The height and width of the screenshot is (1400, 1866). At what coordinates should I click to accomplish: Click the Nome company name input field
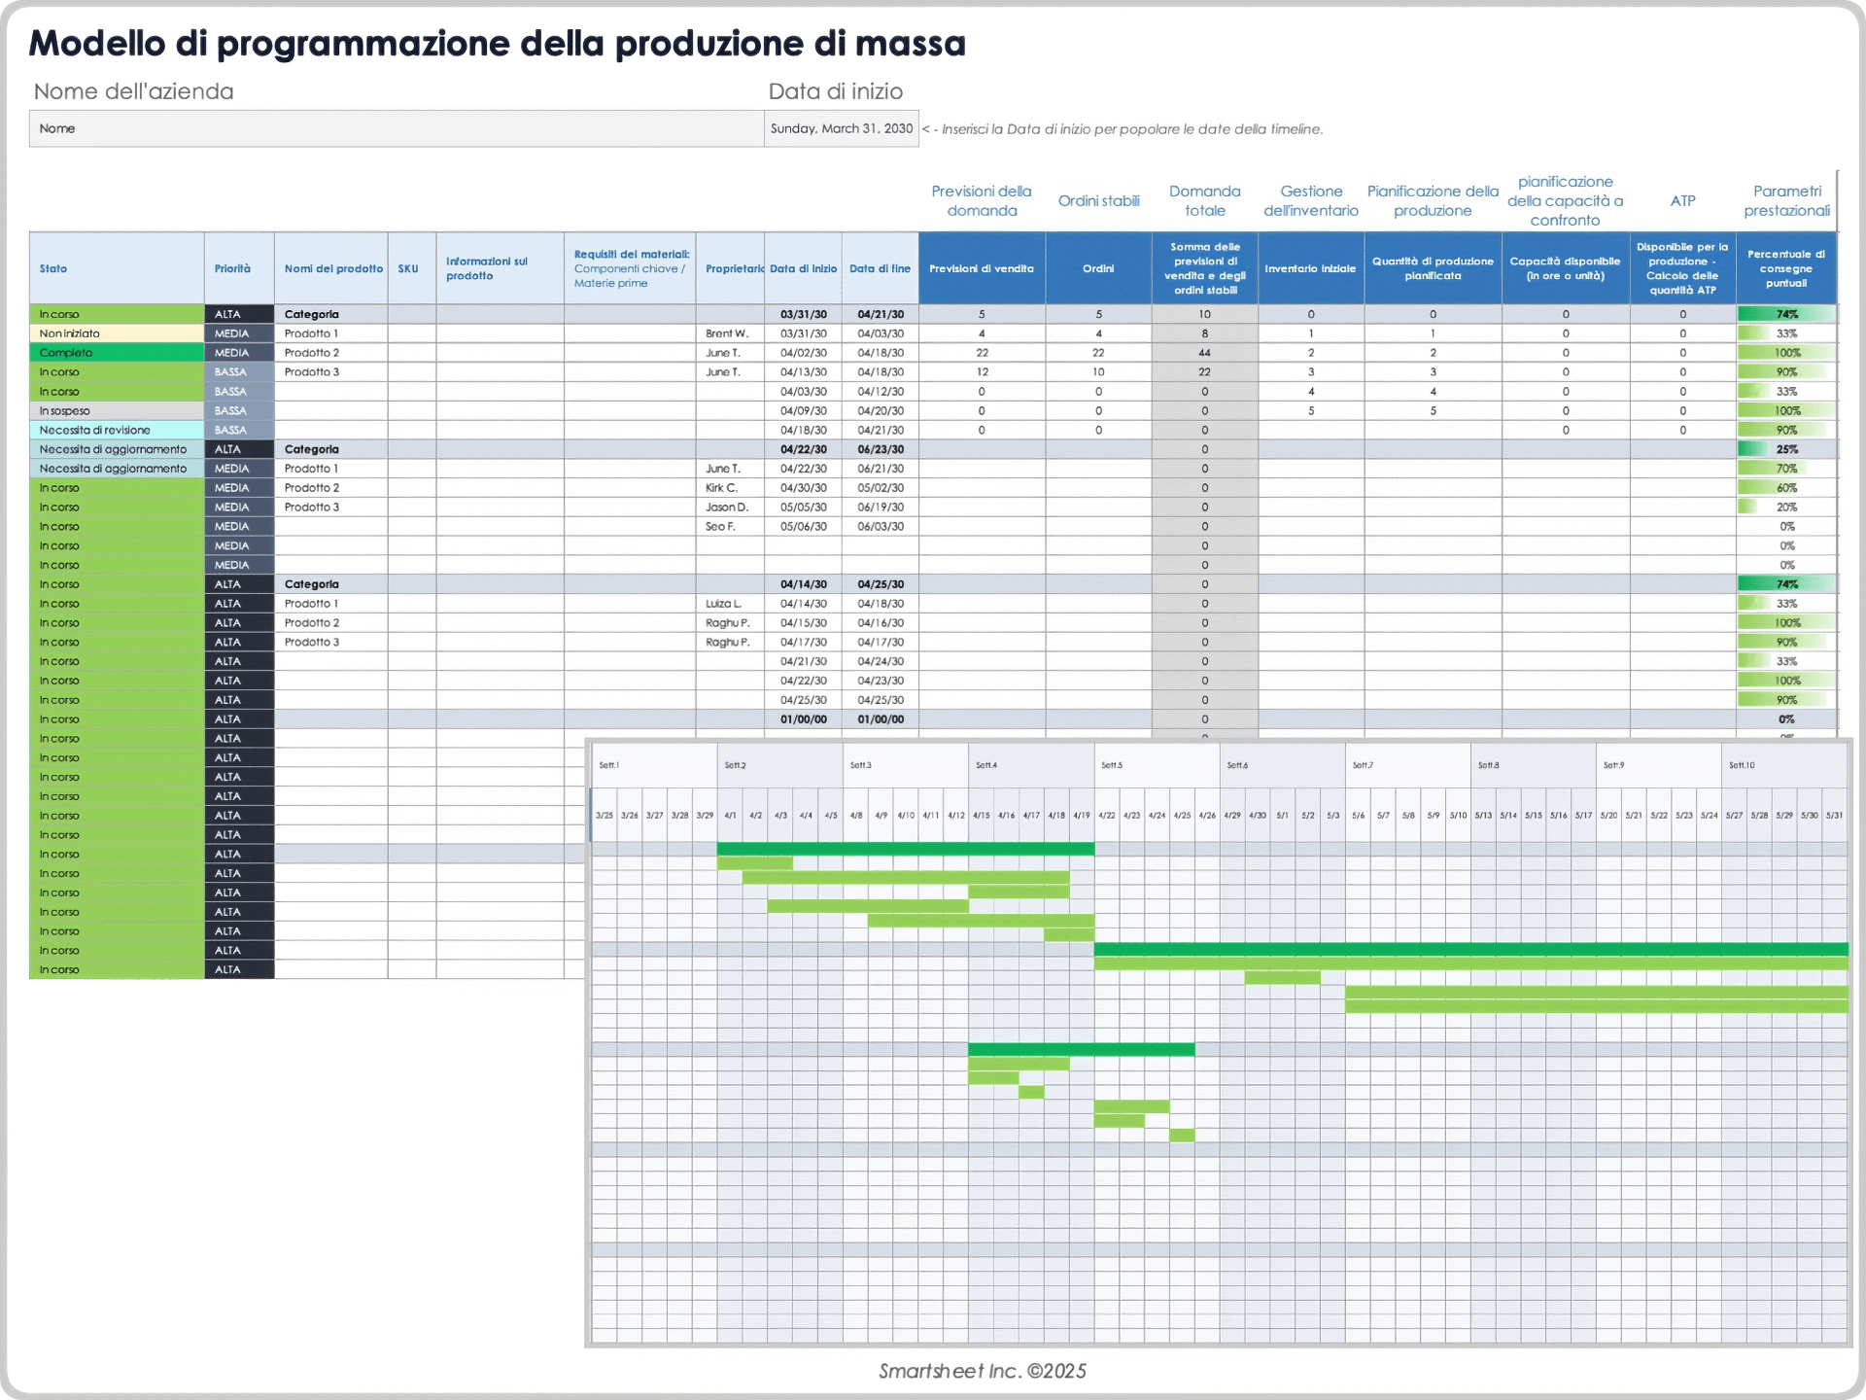click(x=394, y=127)
